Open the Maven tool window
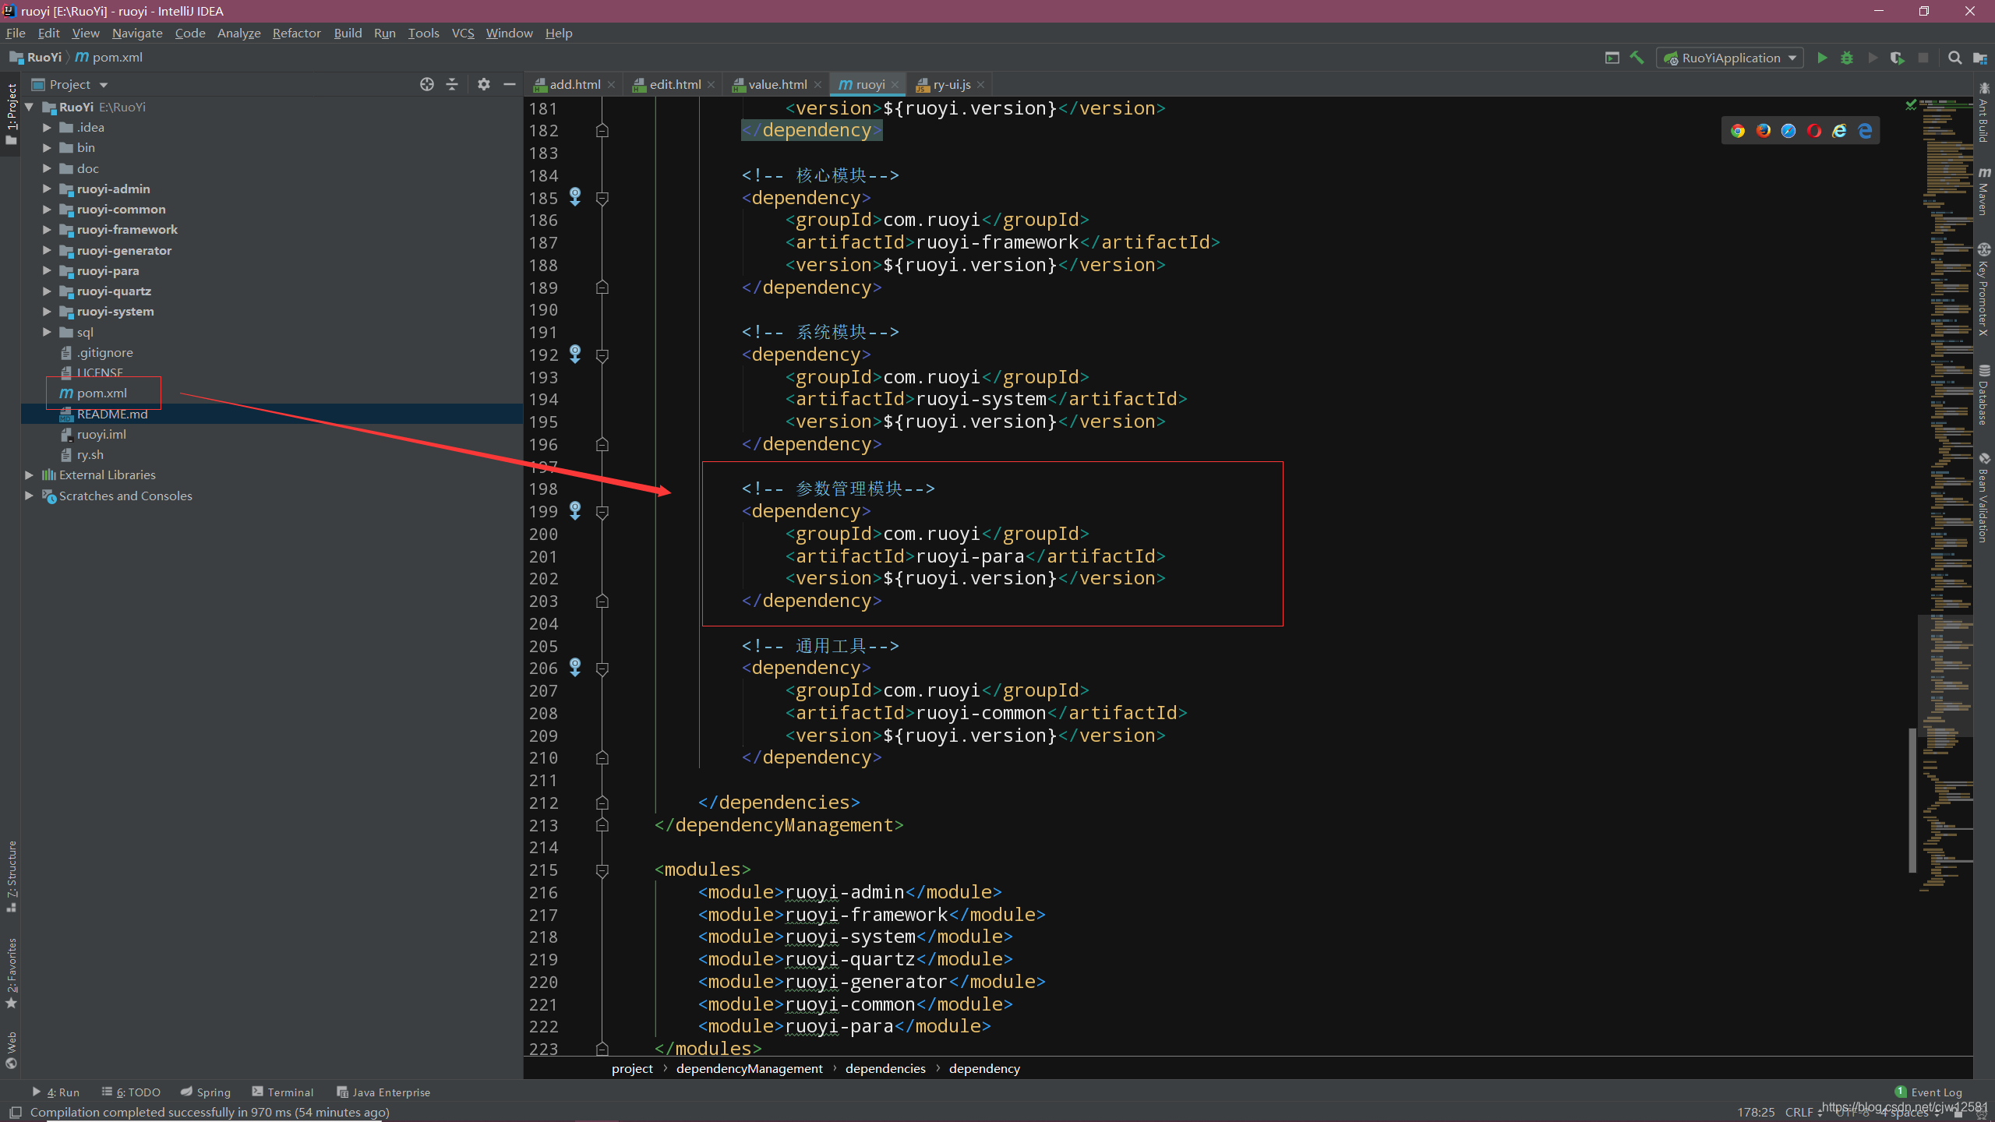Image resolution: width=1995 pixels, height=1122 pixels. tap(1984, 191)
